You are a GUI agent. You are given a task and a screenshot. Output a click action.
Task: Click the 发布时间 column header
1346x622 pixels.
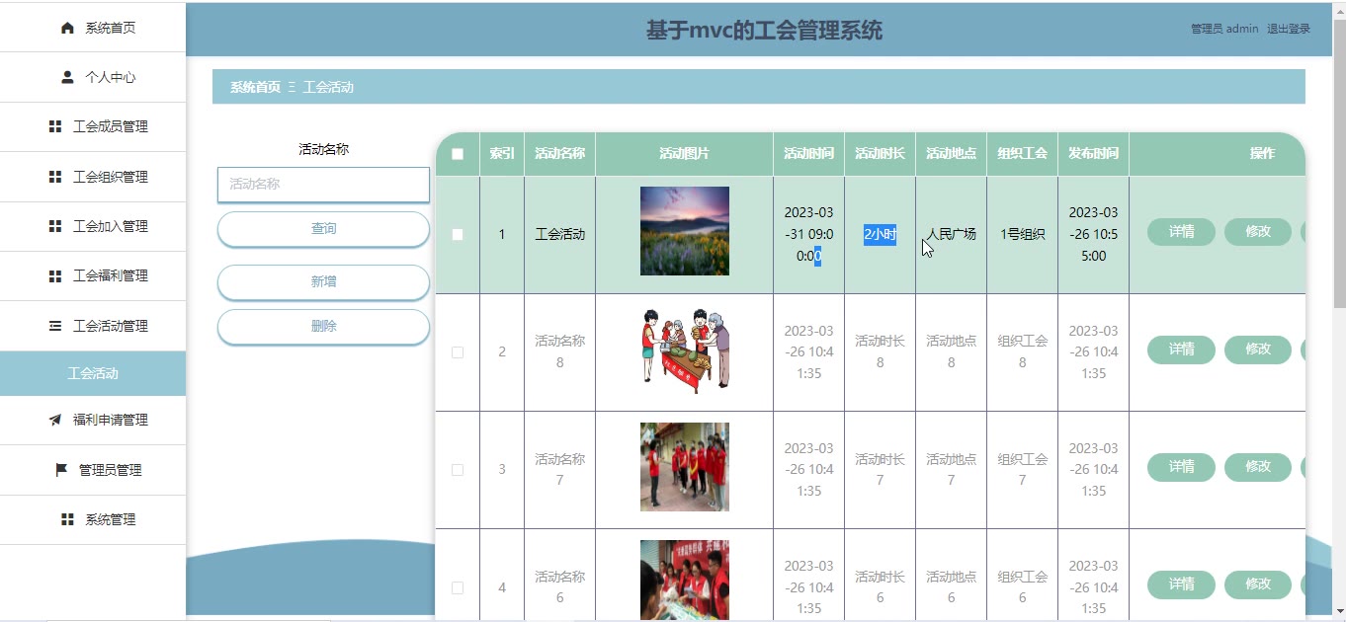[1093, 154]
